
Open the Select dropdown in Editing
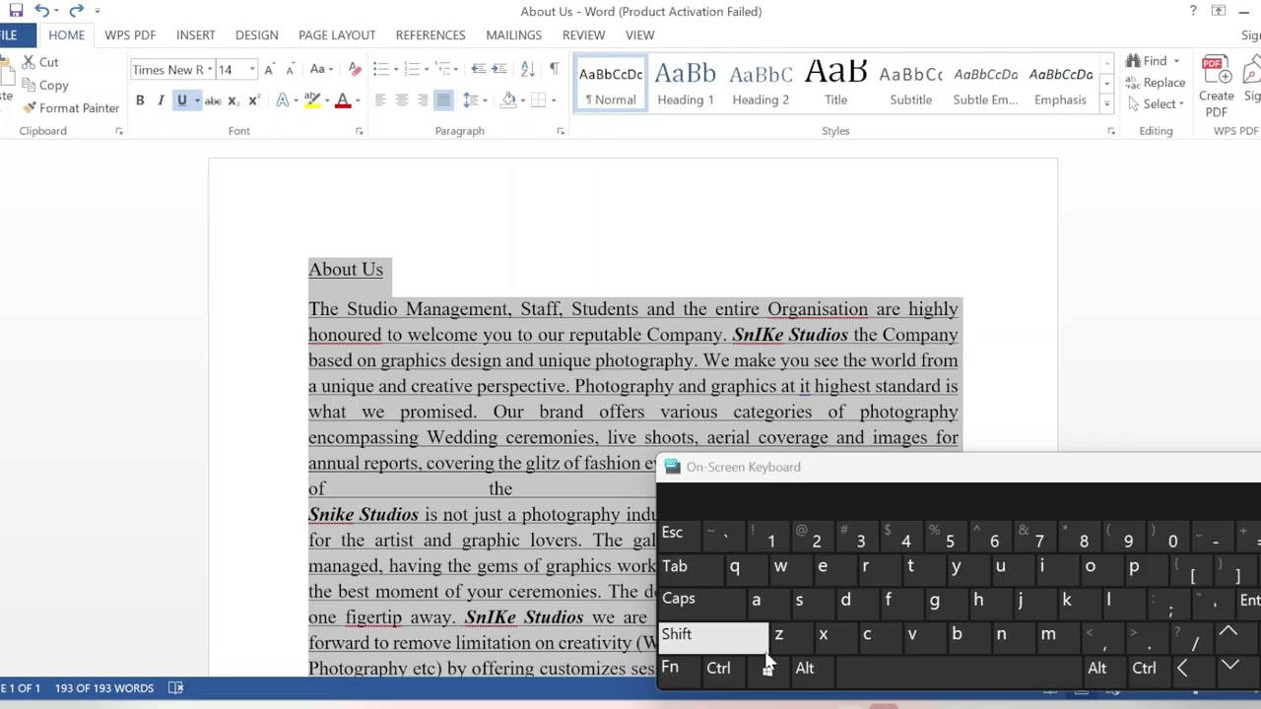click(x=1160, y=104)
